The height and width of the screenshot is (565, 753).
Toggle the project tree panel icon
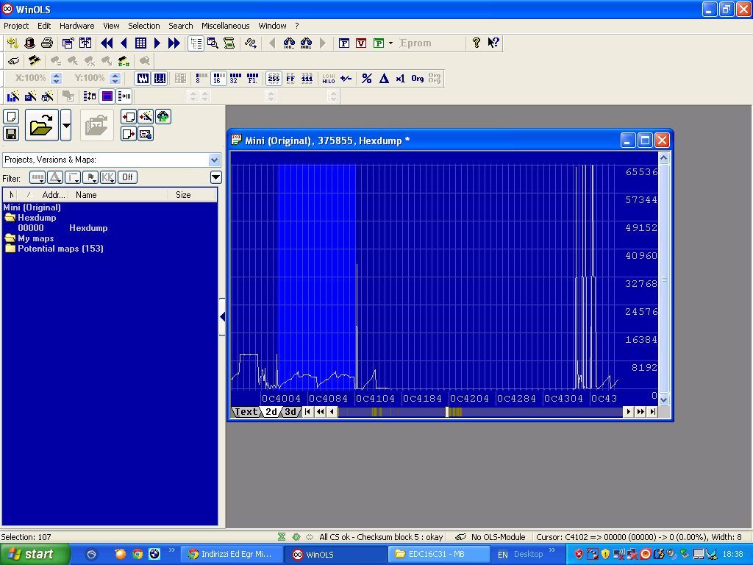pos(196,43)
